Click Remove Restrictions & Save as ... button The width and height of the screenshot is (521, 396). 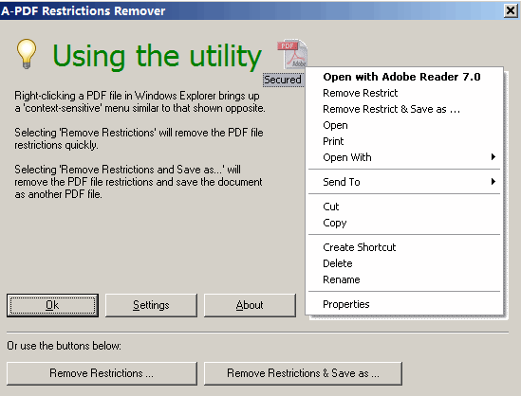tap(303, 373)
